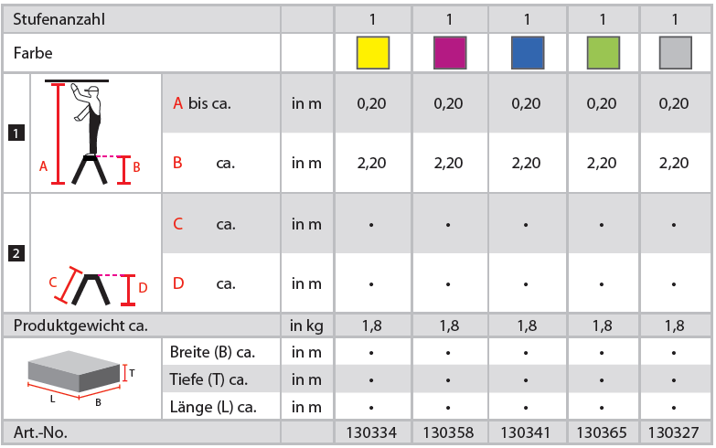Select article number 130334
Image resolution: width=716 pixels, height=448 pixels.
point(371,432)
